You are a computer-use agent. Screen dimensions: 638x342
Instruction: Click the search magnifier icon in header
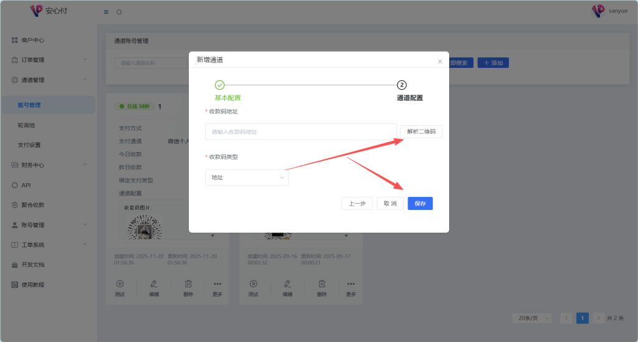[x=119, y=12]
